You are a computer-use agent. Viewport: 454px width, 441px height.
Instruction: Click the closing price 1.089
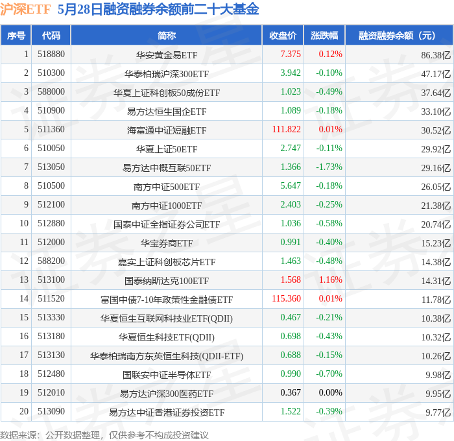point(291,111)
